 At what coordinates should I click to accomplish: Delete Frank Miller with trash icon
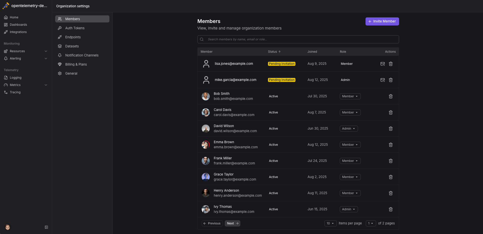pos(390,161)
